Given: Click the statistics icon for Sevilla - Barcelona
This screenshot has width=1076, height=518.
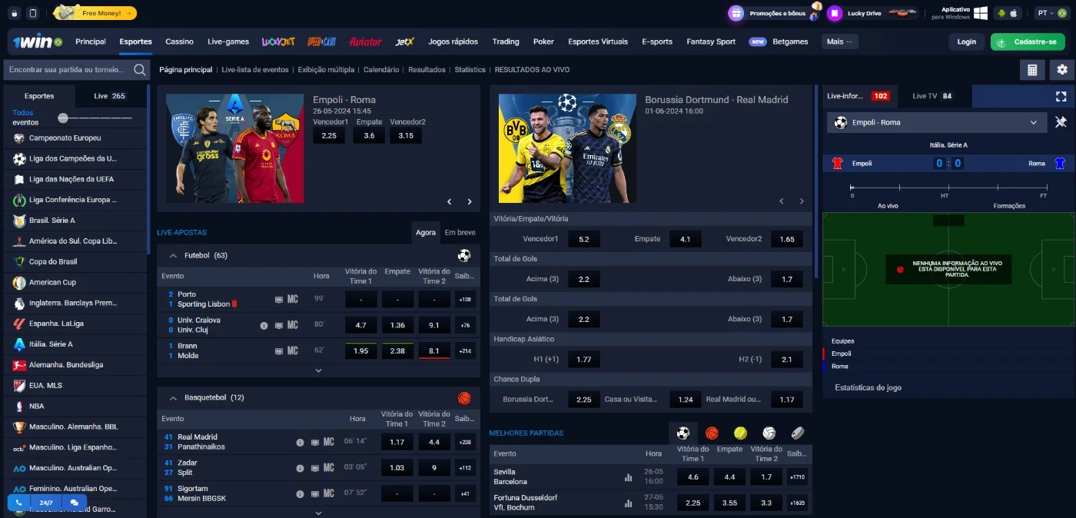Looking at the screenshot, I should tap(628, 477).
